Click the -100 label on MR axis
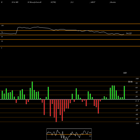 pos(137,123)
